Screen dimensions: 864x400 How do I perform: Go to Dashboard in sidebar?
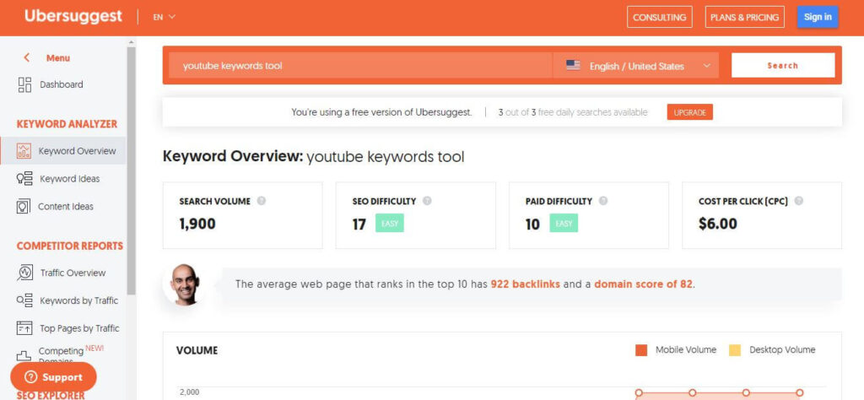(x=62, y=84)
